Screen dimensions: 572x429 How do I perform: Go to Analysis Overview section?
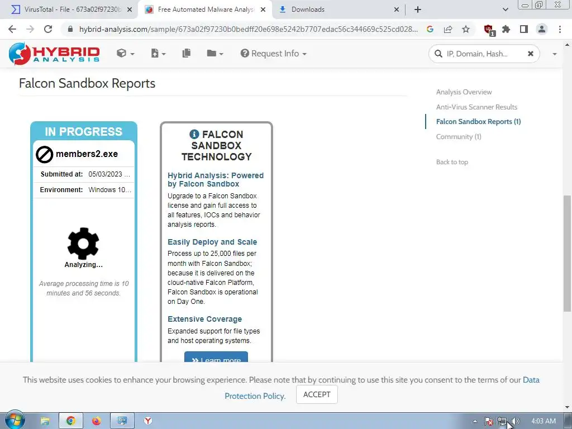pyautogui.click(x=464, y=92)
